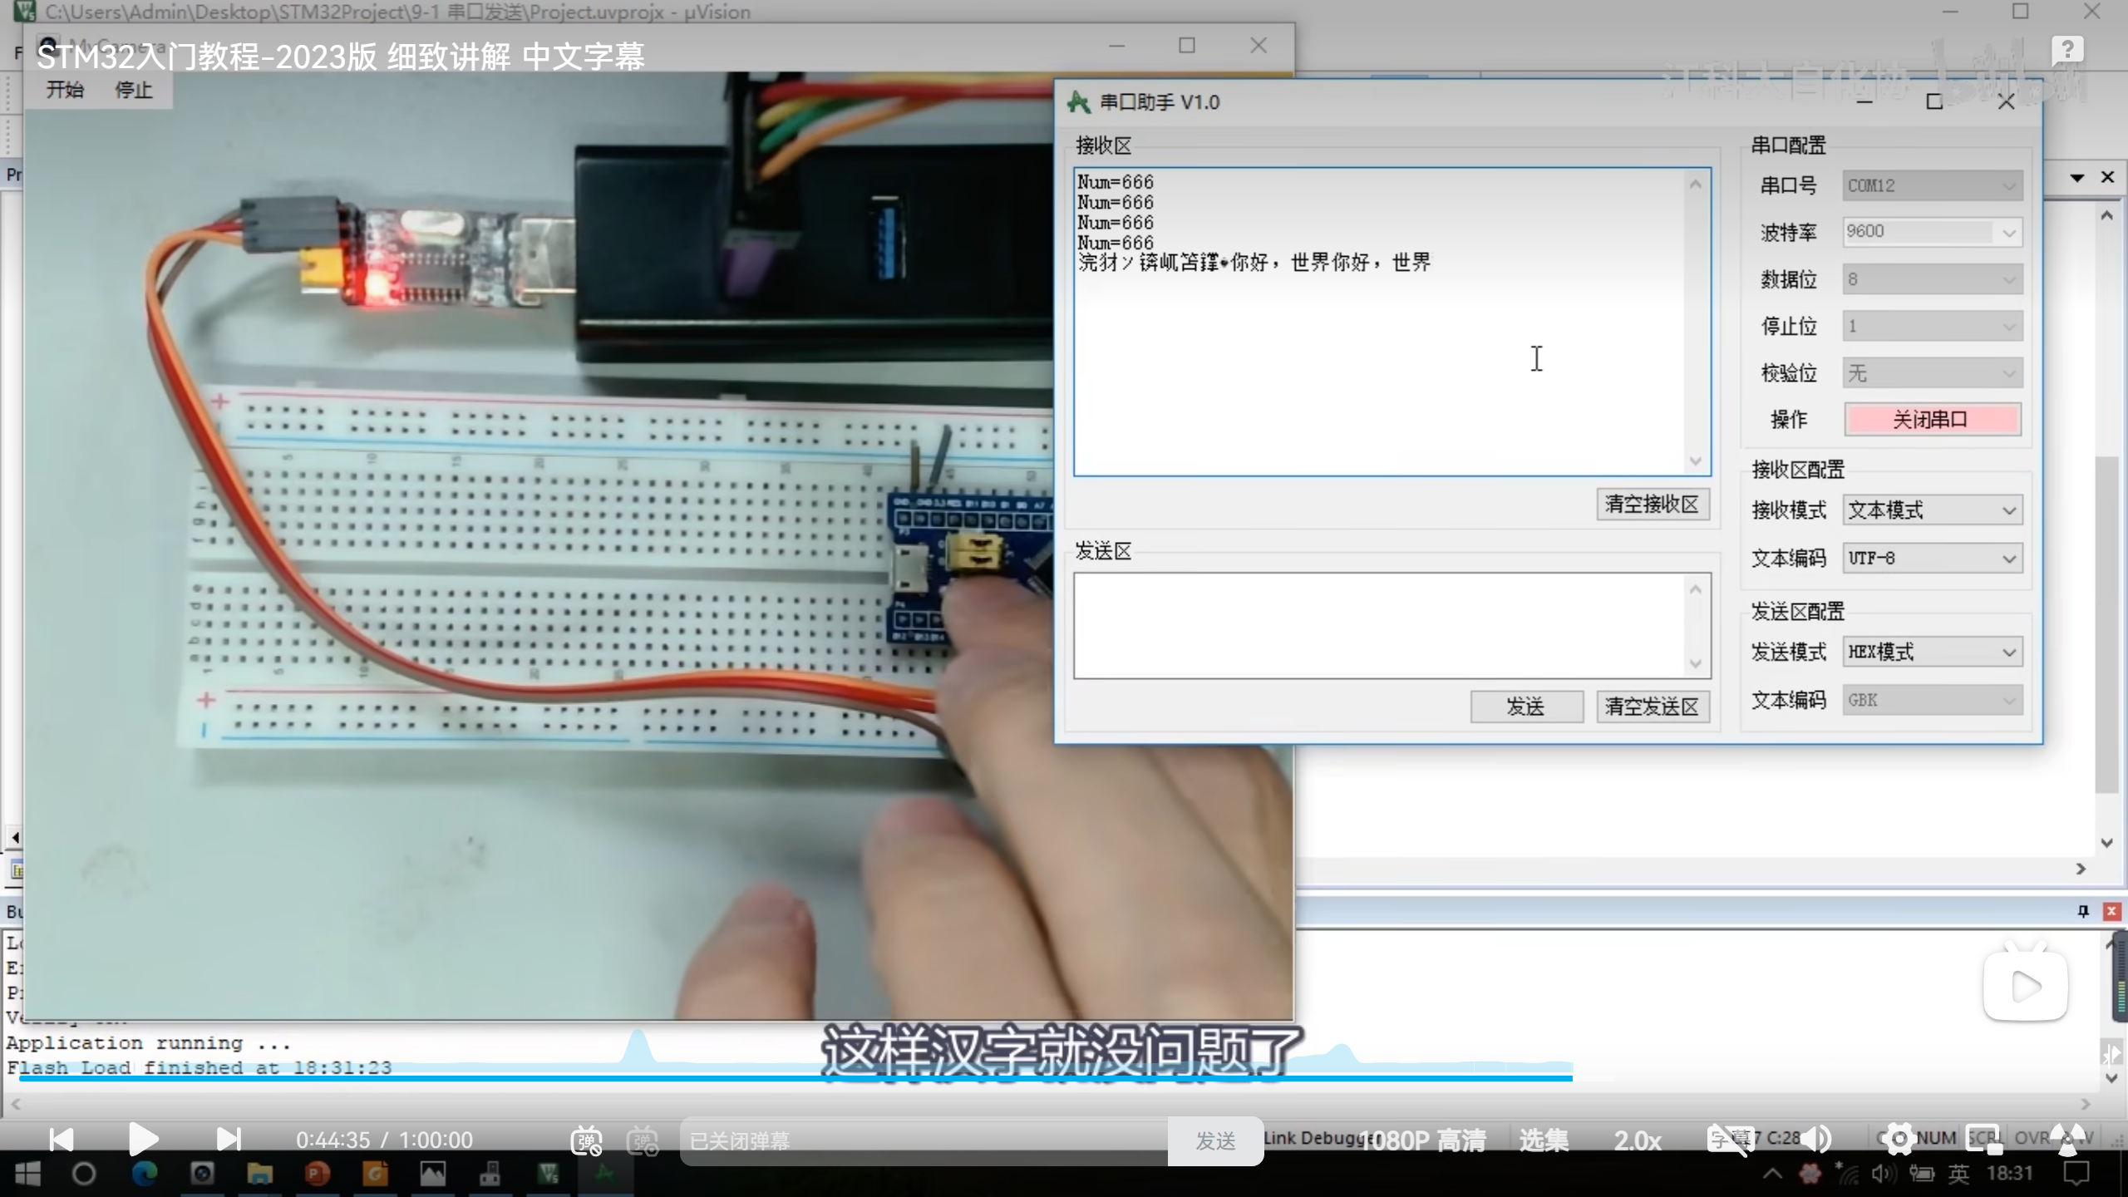
Task: Expand the 接收模式 文本模式 dropdown
Action: click(1932, 510)
